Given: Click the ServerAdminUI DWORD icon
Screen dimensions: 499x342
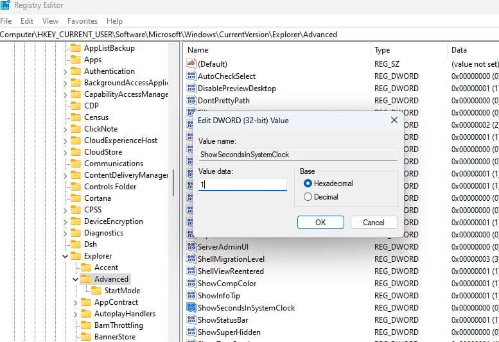Looking at the screenshot, I should (191, 246).
